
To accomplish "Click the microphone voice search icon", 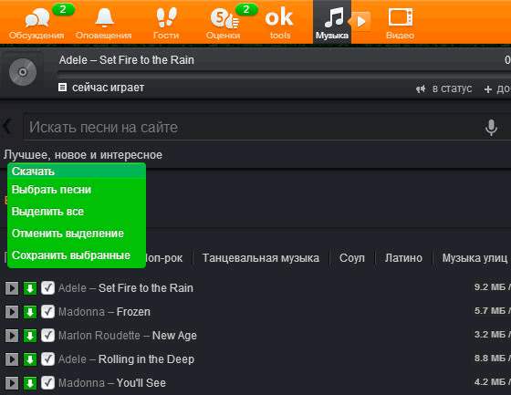I will coord(491,128).
